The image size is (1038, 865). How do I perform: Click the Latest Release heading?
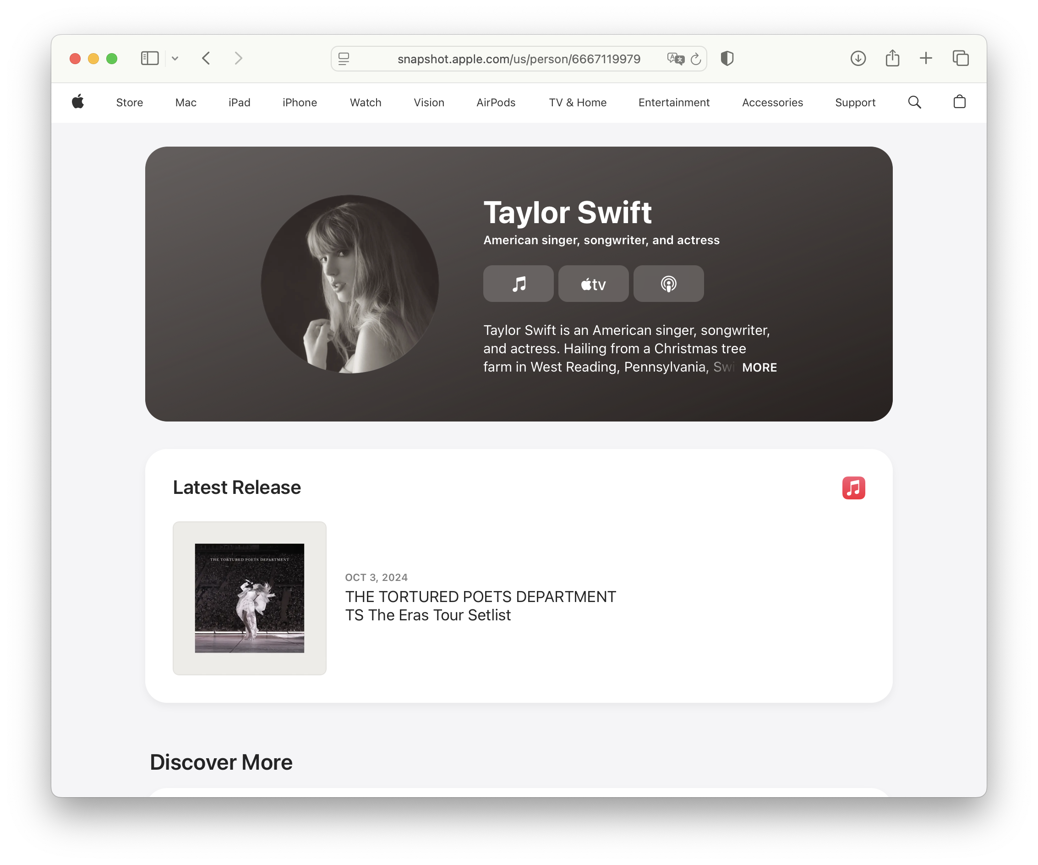[237, 487]
